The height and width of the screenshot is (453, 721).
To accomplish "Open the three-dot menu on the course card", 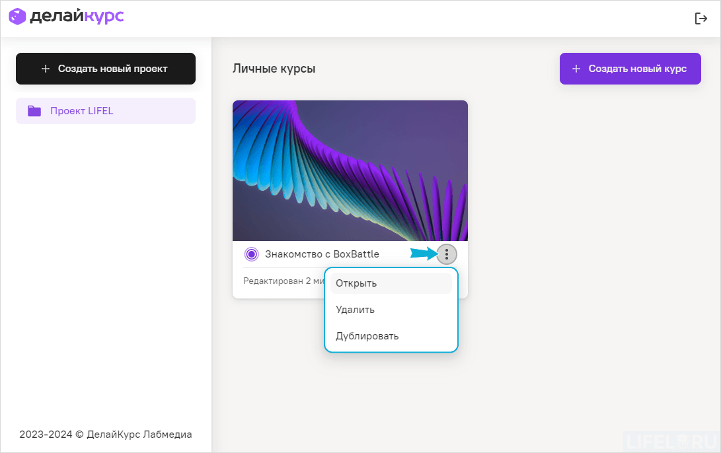I will coord(447,254).
